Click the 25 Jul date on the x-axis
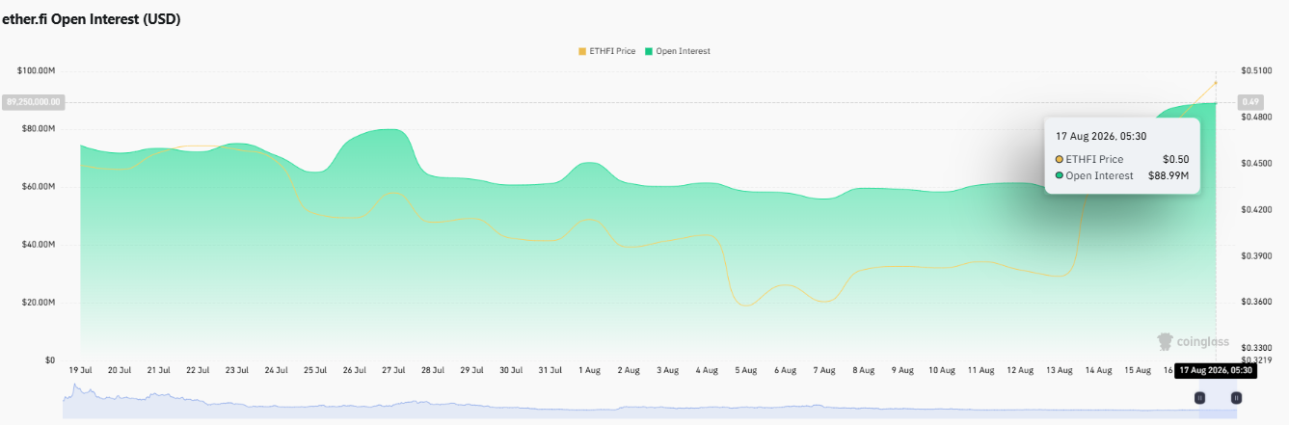Viewport: 1289px width, 425px height. pyautogui.click(x=314, y=370)
